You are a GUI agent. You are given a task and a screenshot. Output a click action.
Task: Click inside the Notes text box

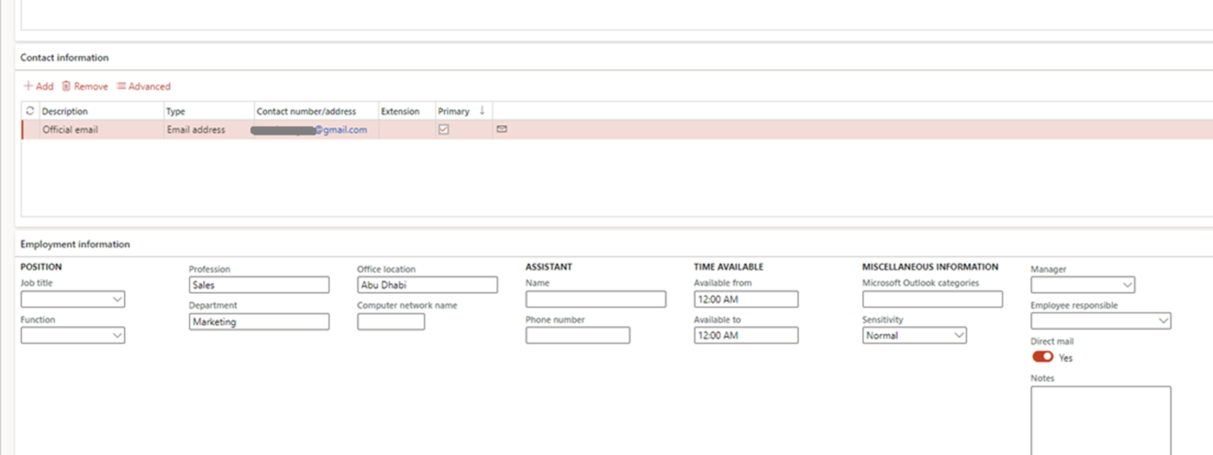pyautogui.click(x=1100, y=420)
